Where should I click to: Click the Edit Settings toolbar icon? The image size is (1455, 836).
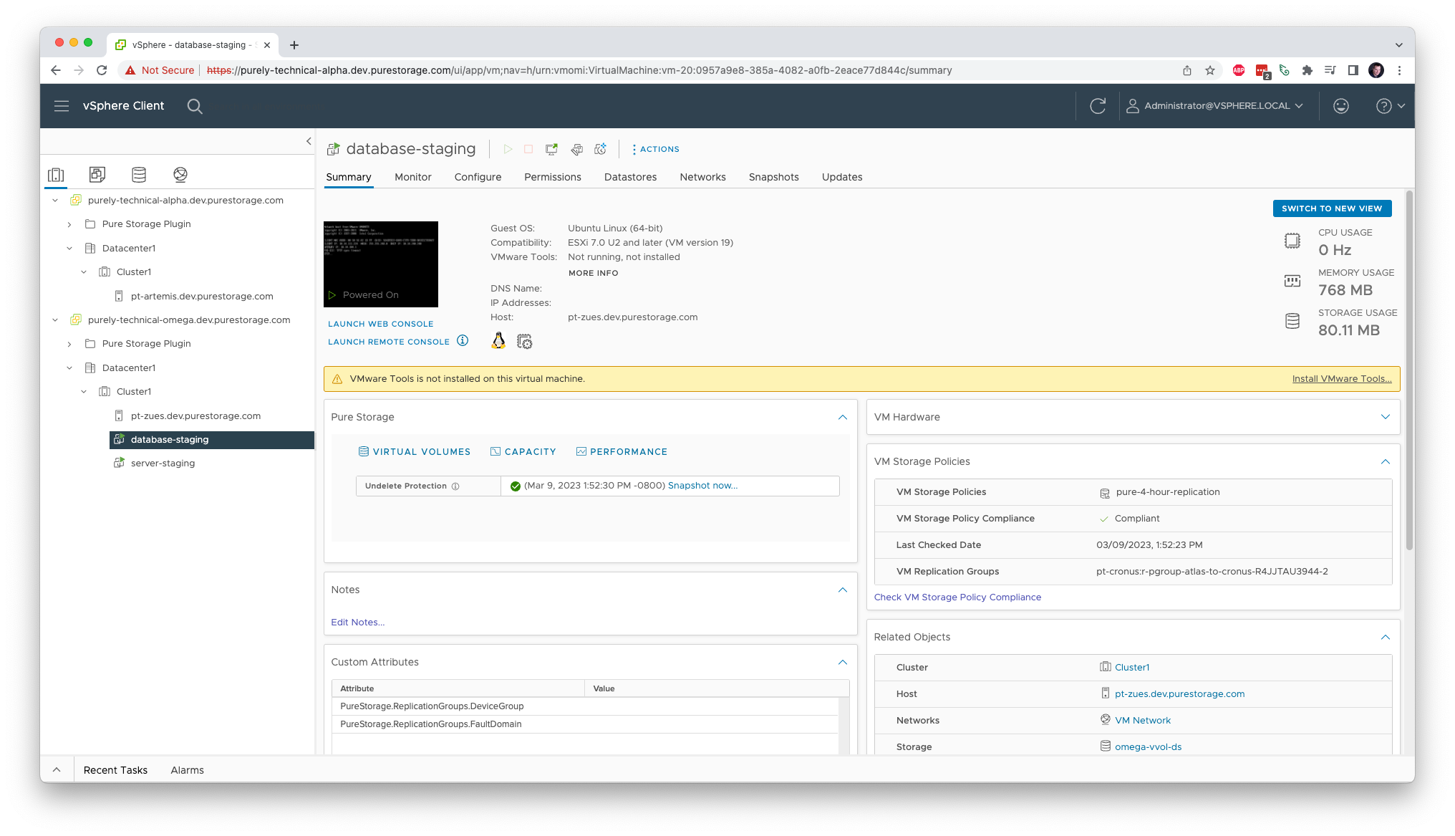click(x=576, y=149)
